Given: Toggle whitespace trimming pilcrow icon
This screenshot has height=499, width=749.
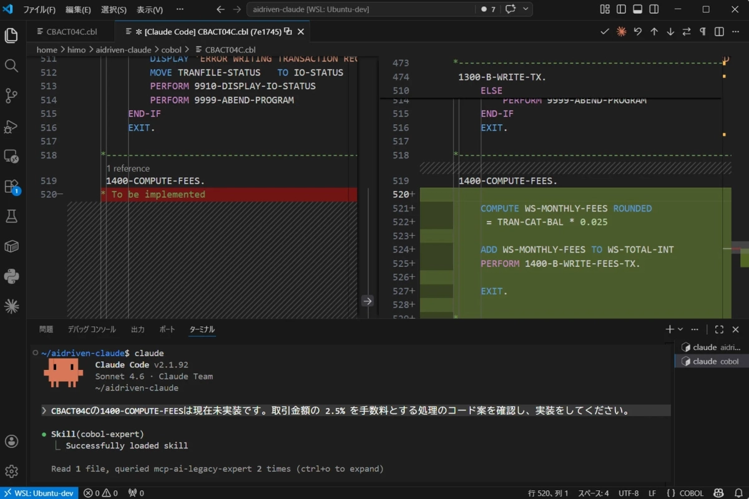Looking at the screenshot, I should (703, 31).
